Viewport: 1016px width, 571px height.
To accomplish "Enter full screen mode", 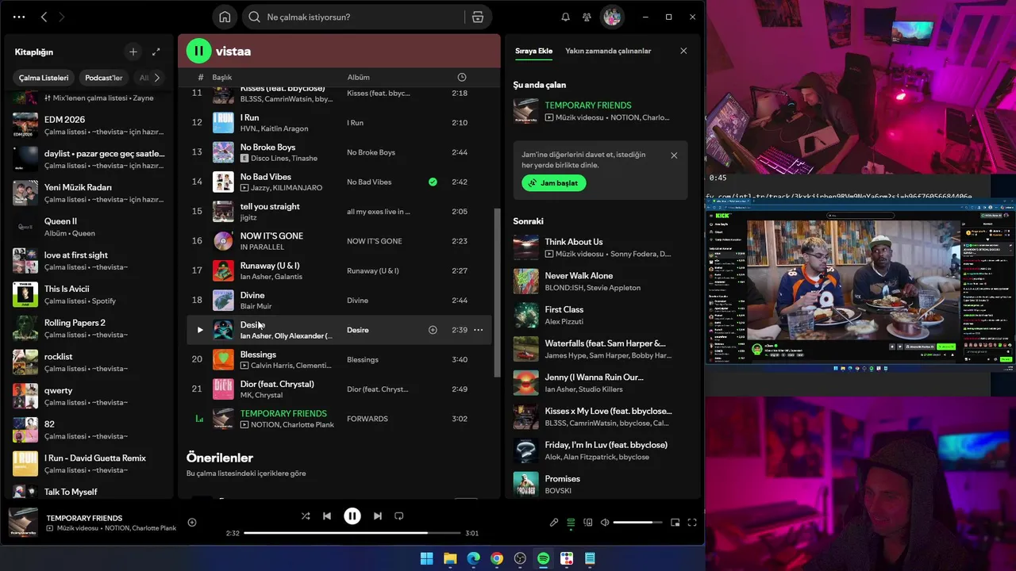I will coord(692,523).
